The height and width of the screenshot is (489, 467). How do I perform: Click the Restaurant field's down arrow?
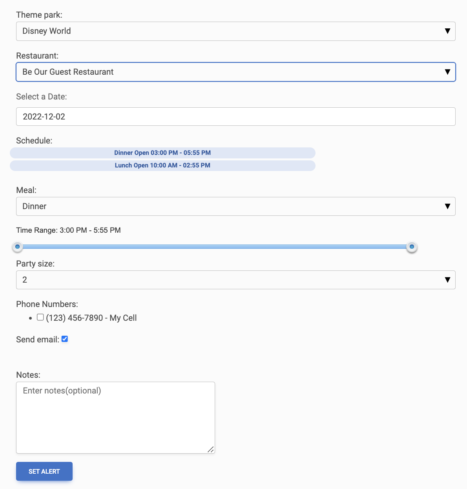click(447, 72)
